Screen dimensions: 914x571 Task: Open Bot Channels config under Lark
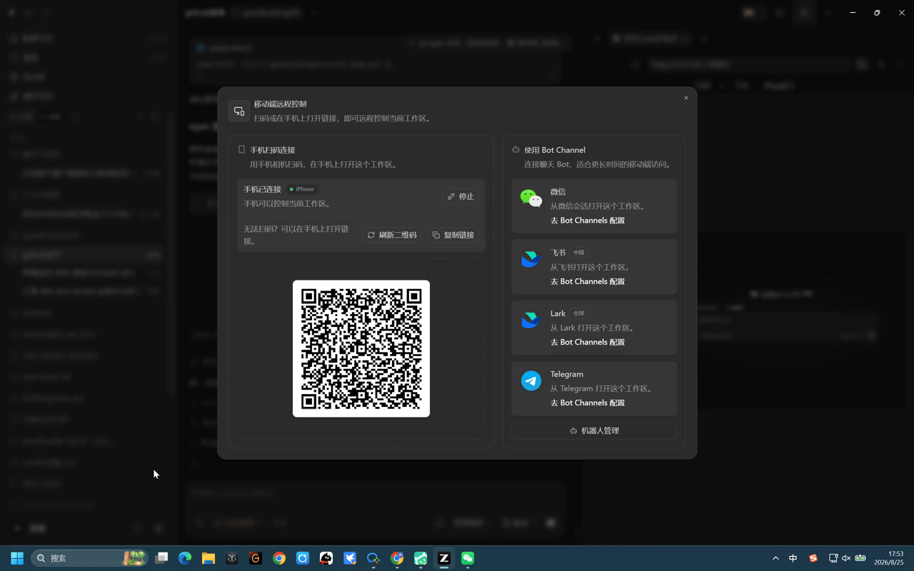[x=588, y=342]
